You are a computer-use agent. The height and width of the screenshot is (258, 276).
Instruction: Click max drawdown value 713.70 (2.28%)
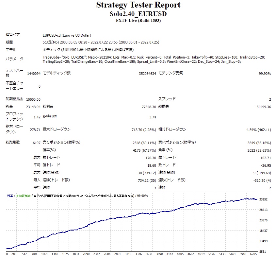tap(144, 130)
